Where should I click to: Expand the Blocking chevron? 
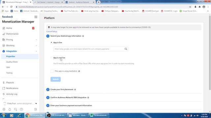point(36,46)
